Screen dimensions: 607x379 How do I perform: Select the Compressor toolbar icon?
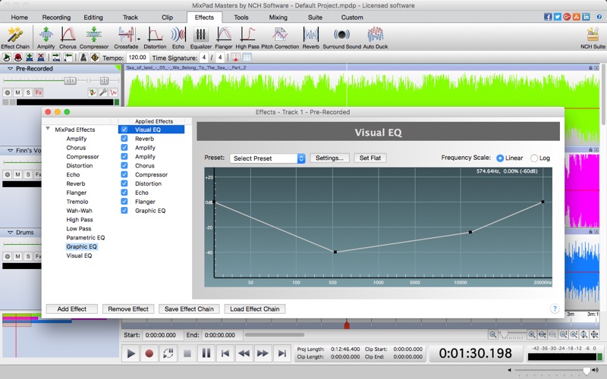[93, 36]
